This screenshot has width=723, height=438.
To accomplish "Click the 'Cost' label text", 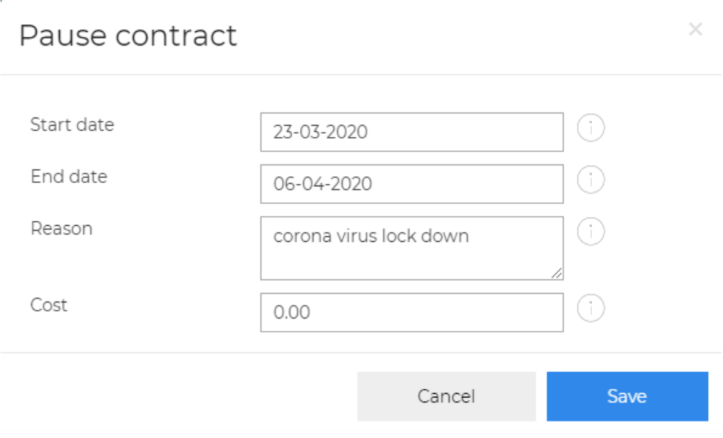I will [x=49, y=305].
